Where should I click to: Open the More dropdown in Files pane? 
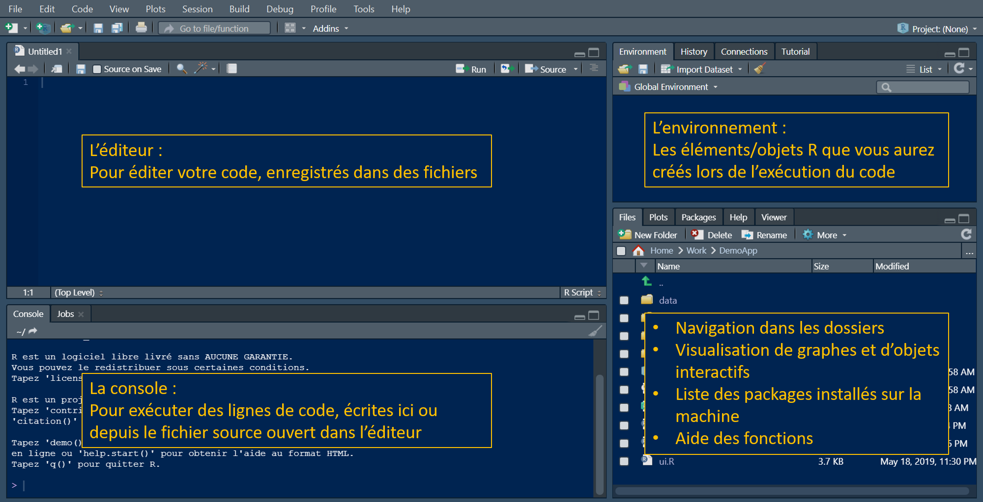pos(825,235)
